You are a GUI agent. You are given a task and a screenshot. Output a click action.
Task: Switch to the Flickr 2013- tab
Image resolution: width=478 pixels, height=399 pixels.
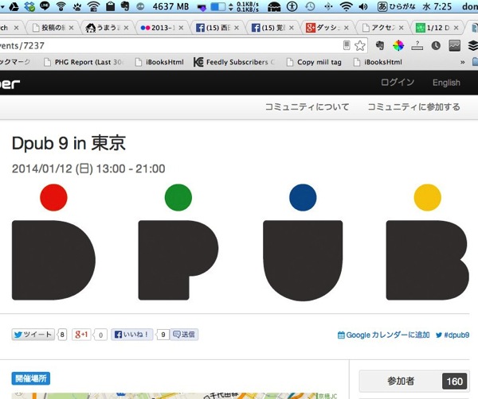point(162,28)
